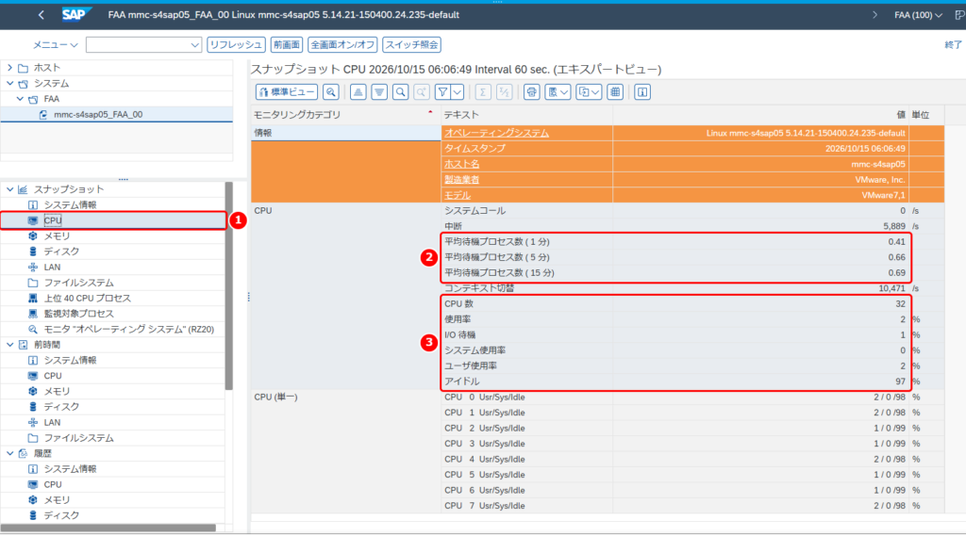Viewport: 966px width, 536px height.
Task: Click the スイッチ照会 button
Action: pos(411,45)
